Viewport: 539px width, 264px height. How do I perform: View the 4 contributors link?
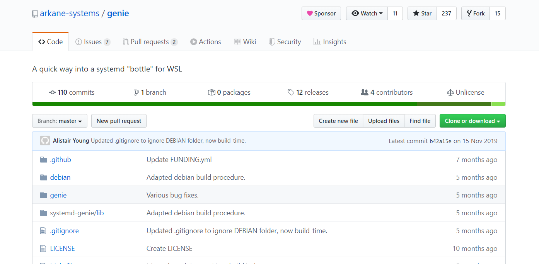[387, 92]
